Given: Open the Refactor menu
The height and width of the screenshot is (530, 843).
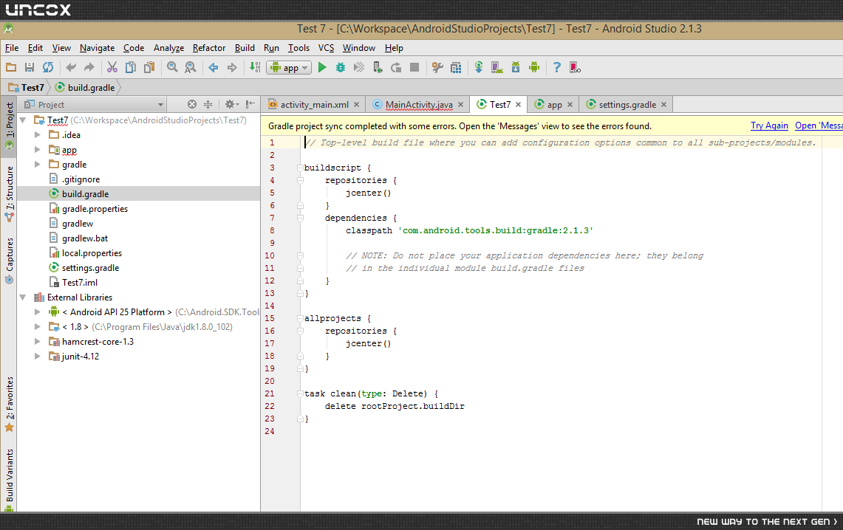Looking at the screenshot, I should click(x=209, y=48).
